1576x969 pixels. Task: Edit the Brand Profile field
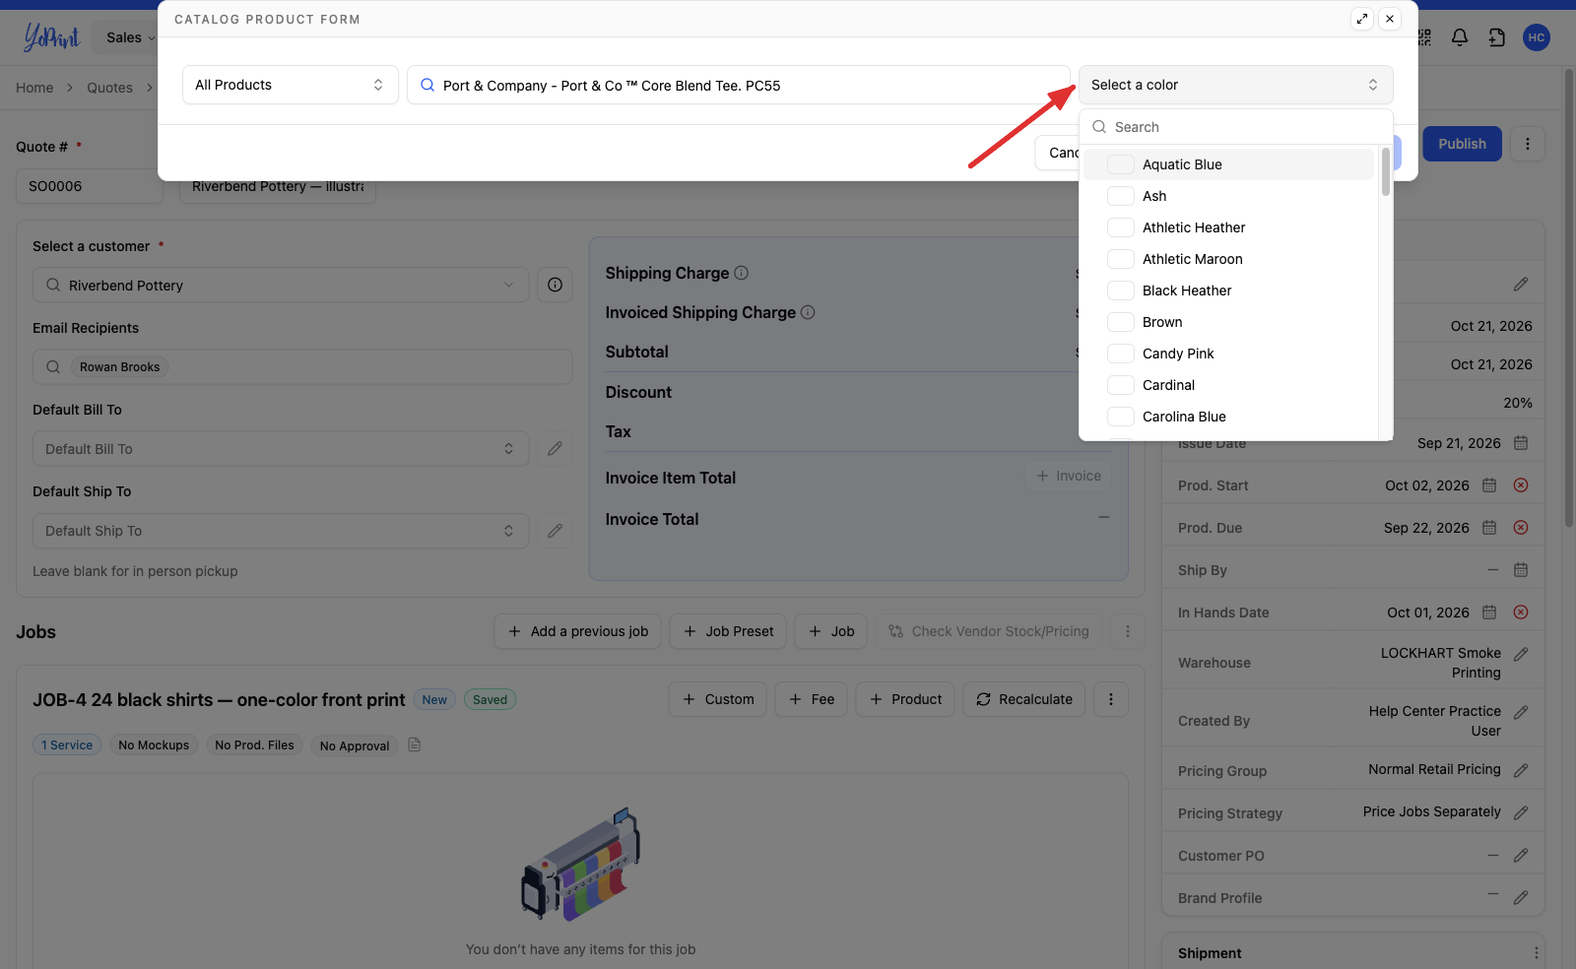click(x=1521, y=897)
